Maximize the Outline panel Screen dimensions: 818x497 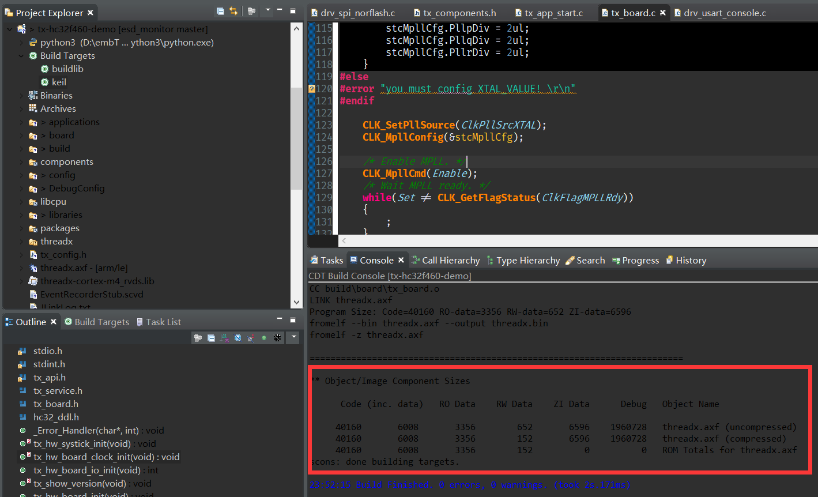pos(294,319)
